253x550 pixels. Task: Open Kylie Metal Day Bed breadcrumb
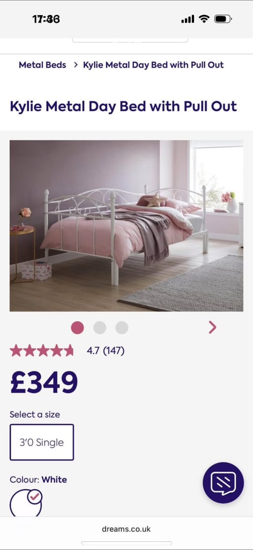tap(153, 65)
